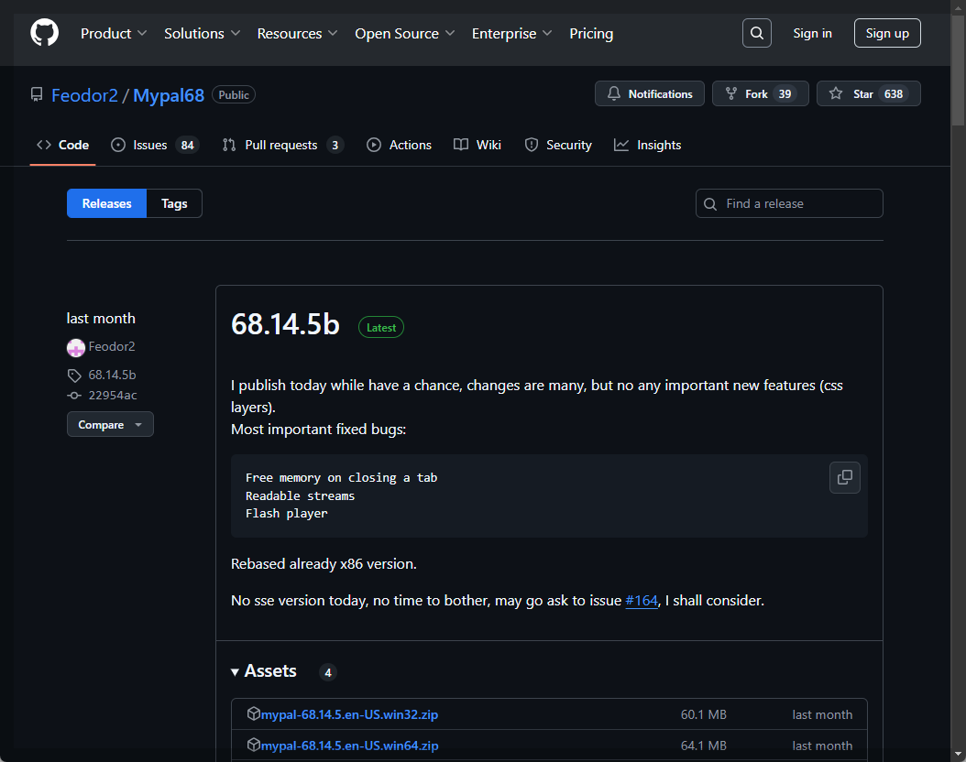Open issue #164 link
Image resolution: width=966 pixels, height=762 pixels.
[642, 601]
